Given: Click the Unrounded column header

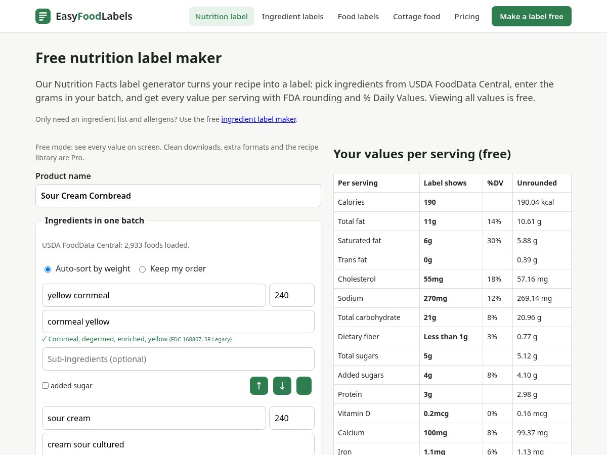Looking at the screenshot, I should coord(537,183).
